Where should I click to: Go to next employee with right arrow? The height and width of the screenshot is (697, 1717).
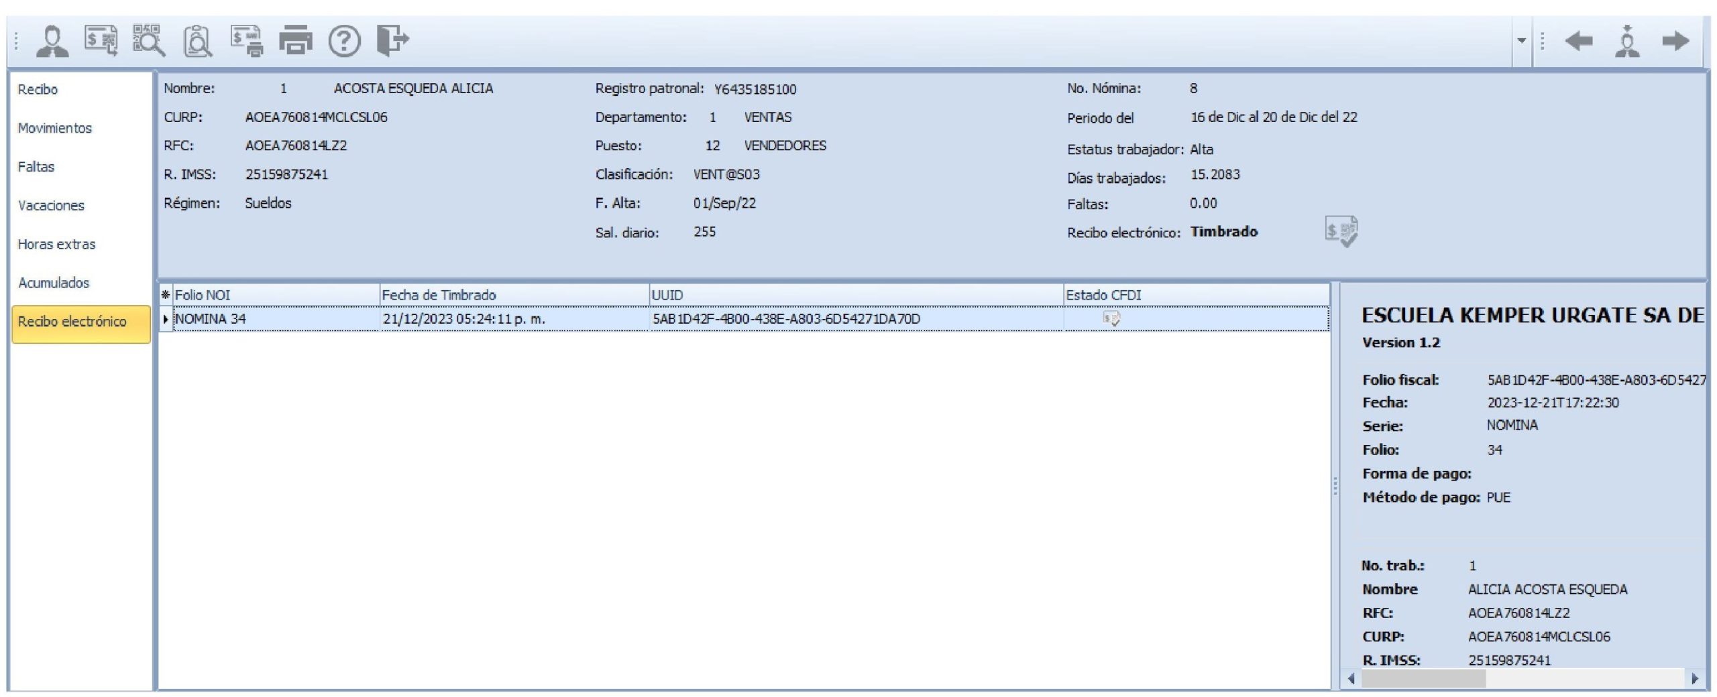click(1675, 41)
